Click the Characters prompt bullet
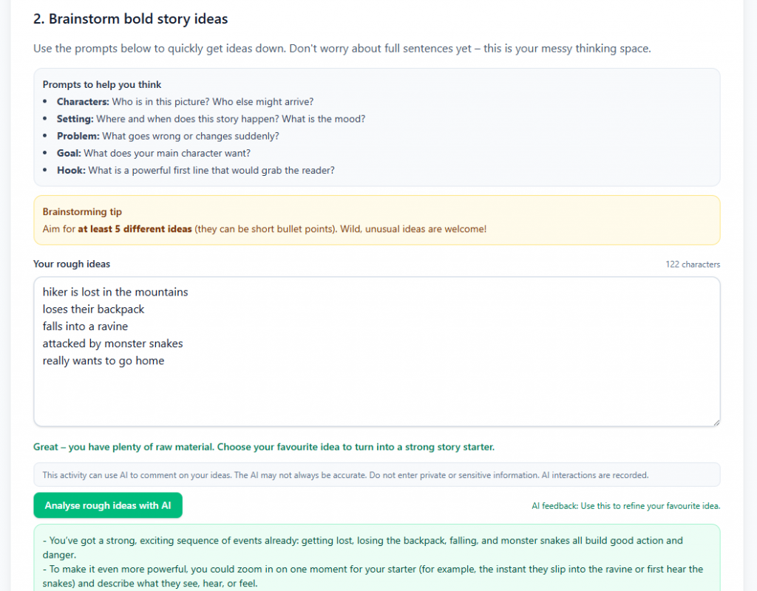The height and width of the screenshot is (591, 757). (x=185, y=102)
